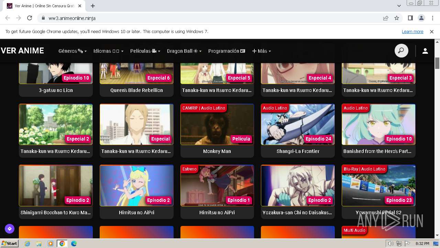
Task: Share this page using the share icon
Action: [x=386, y=18]
